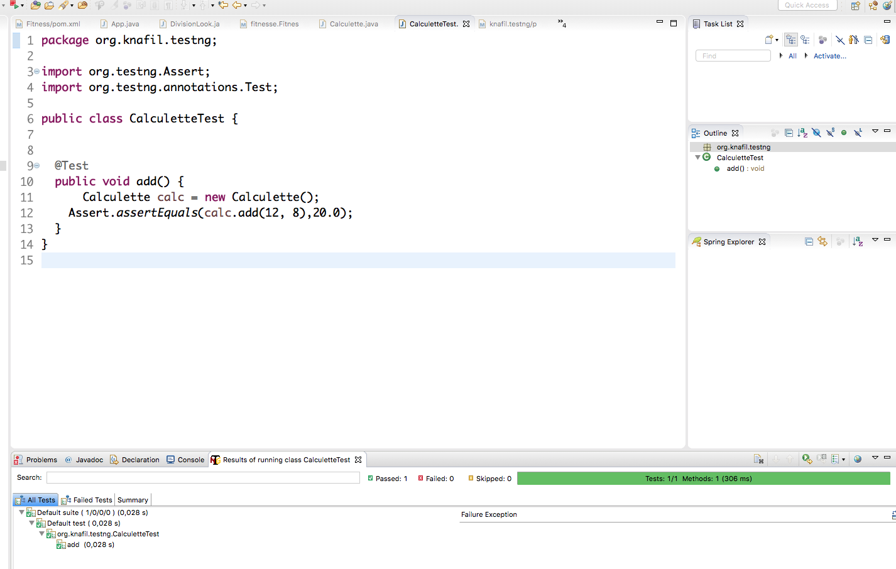Go to Last Edit Location icon
The height and width of the screenshot is (569, 896).
click(223, 5)
